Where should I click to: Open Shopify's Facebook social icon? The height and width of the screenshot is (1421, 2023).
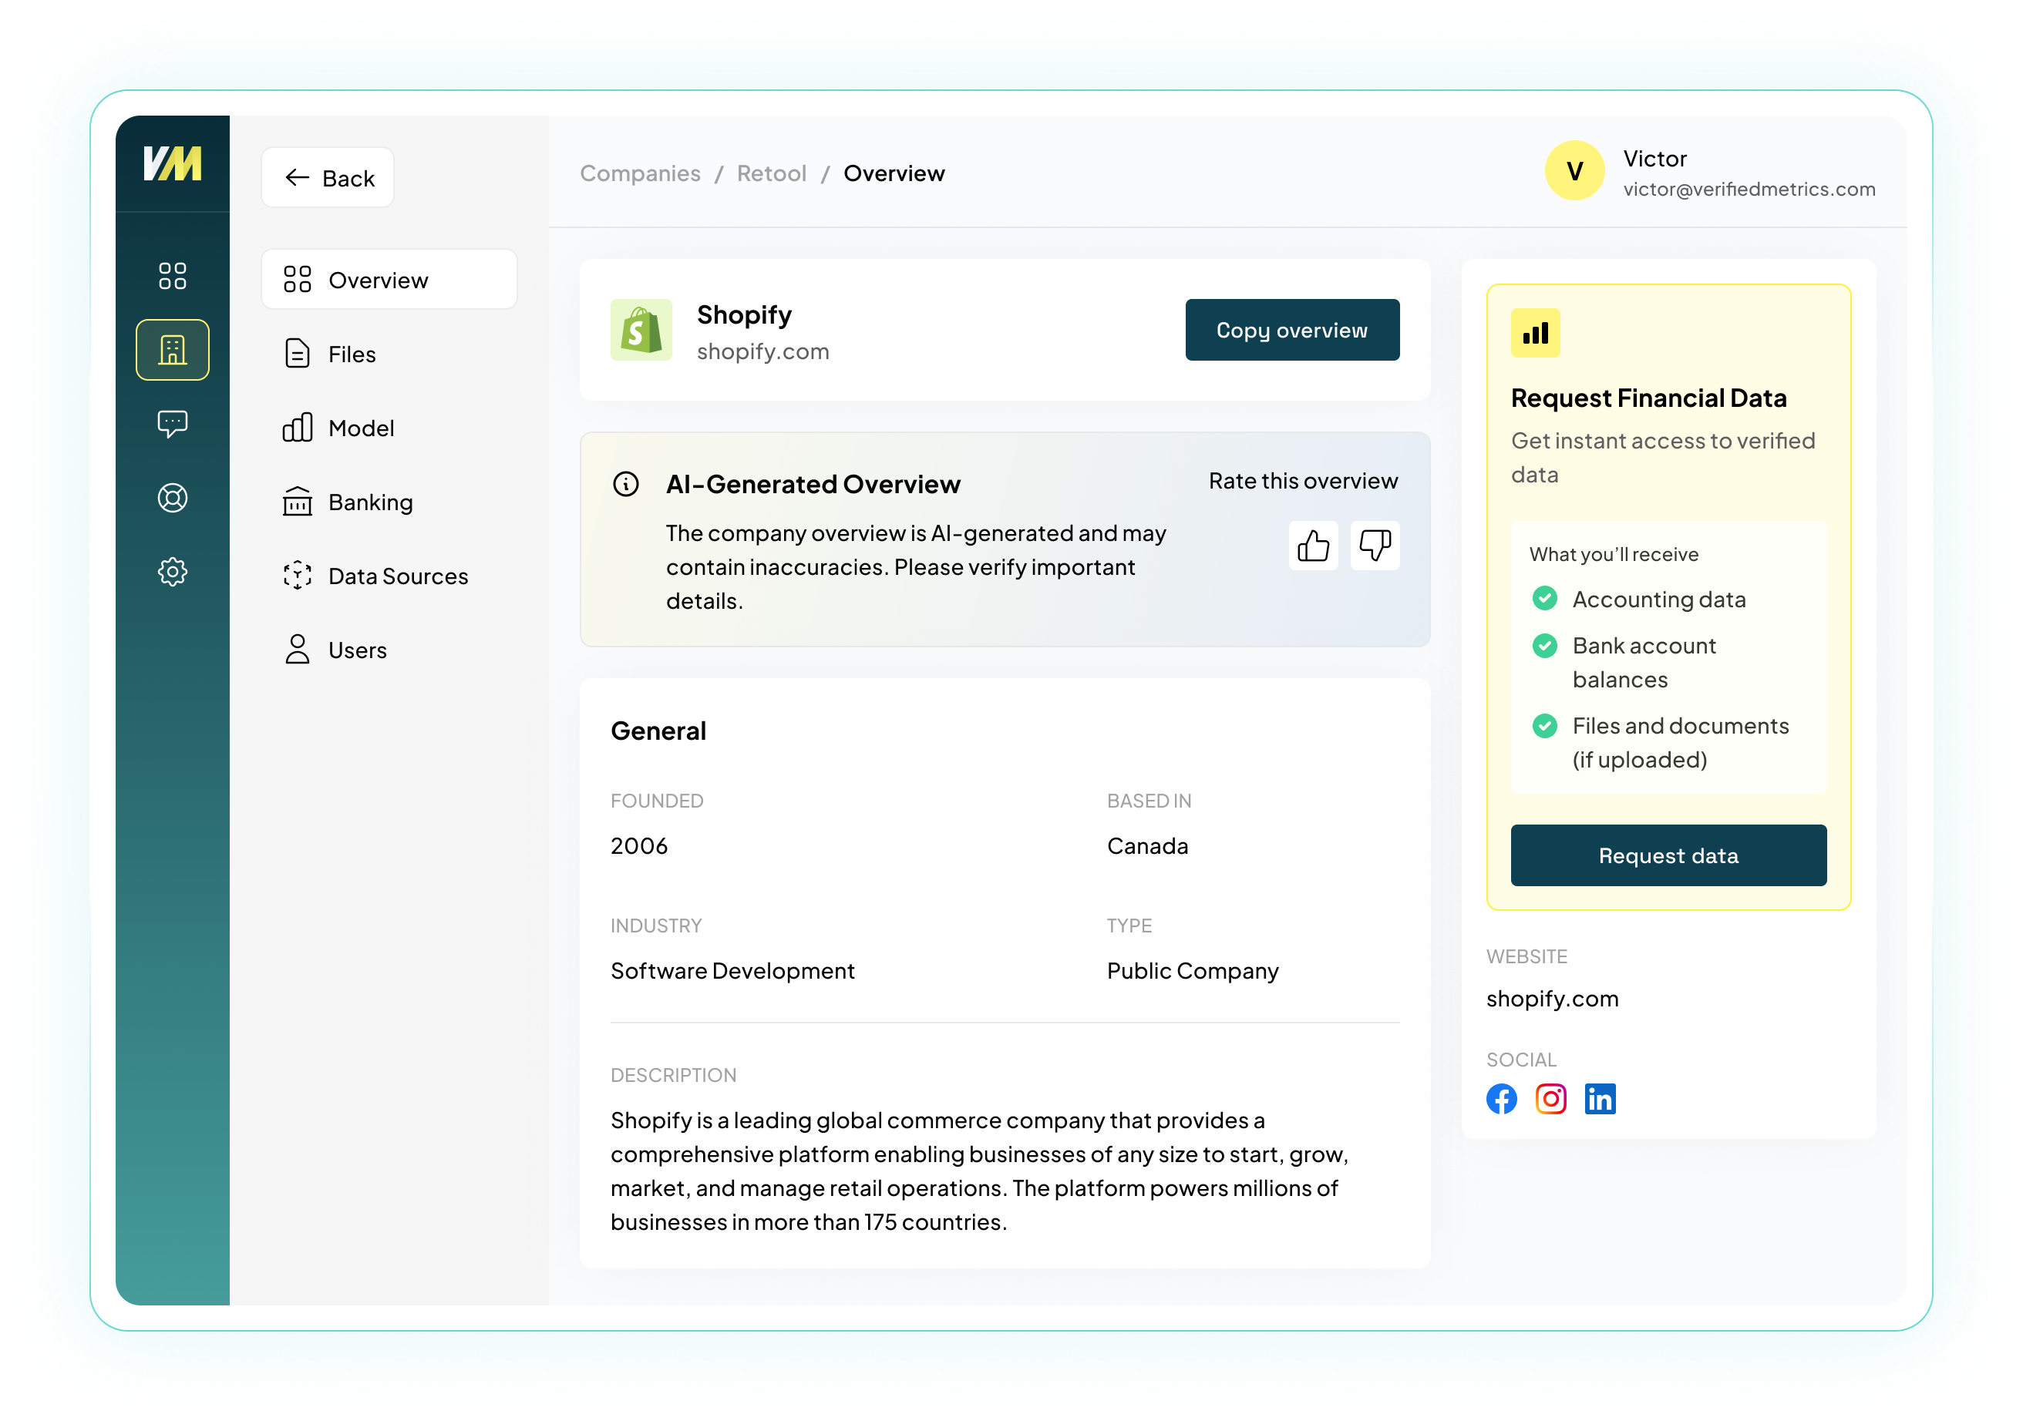[1501, 1099]
